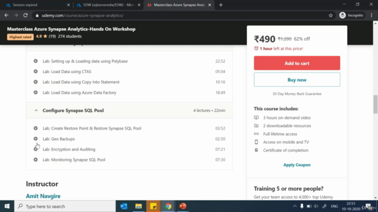Close the EDW tab
The width and height of the screenshot is (378, 212).
pos(139,5)
